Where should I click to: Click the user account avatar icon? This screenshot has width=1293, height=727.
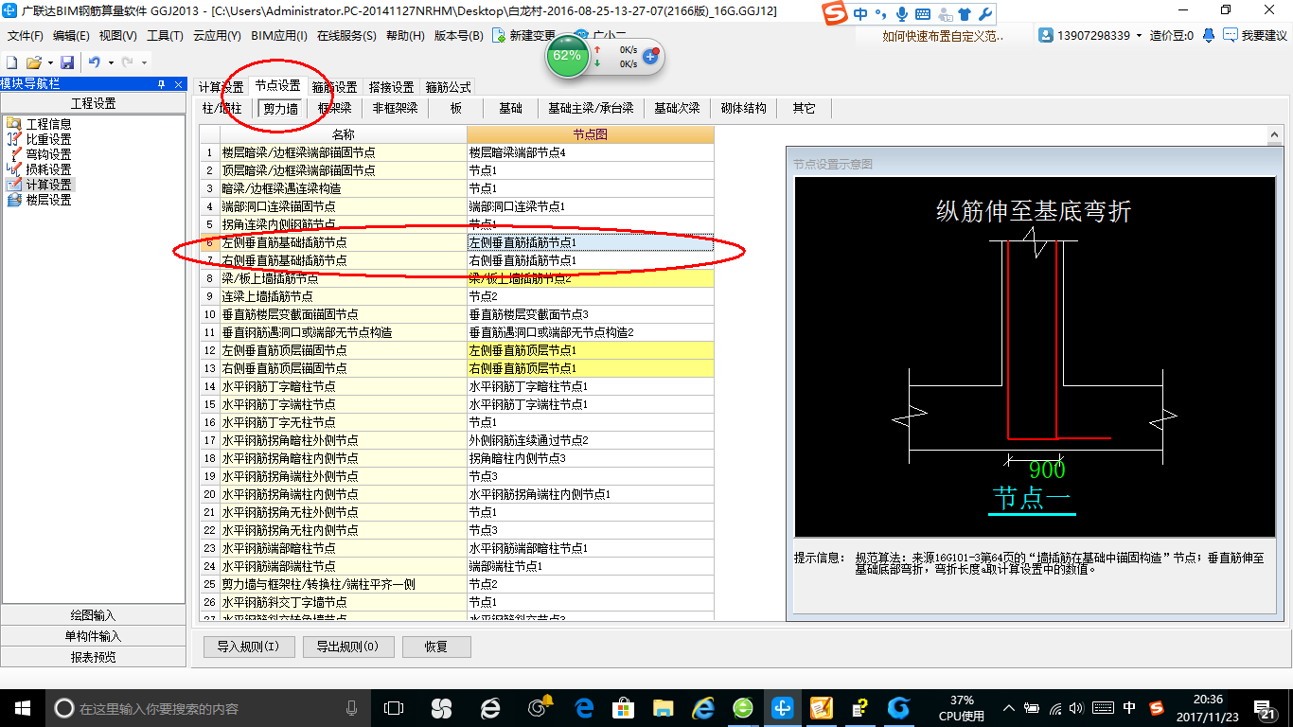(1046, 35)
